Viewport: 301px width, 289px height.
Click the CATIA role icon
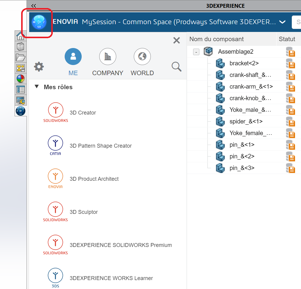click(55, 146)
